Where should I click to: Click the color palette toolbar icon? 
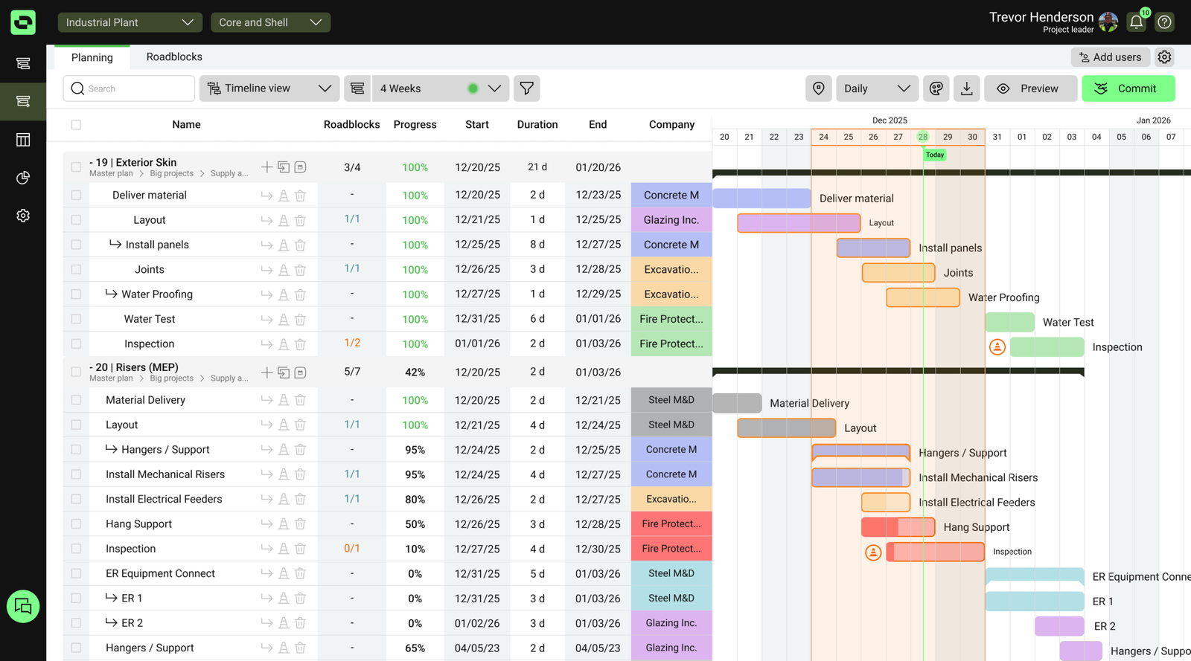click(x=936, y=88)
